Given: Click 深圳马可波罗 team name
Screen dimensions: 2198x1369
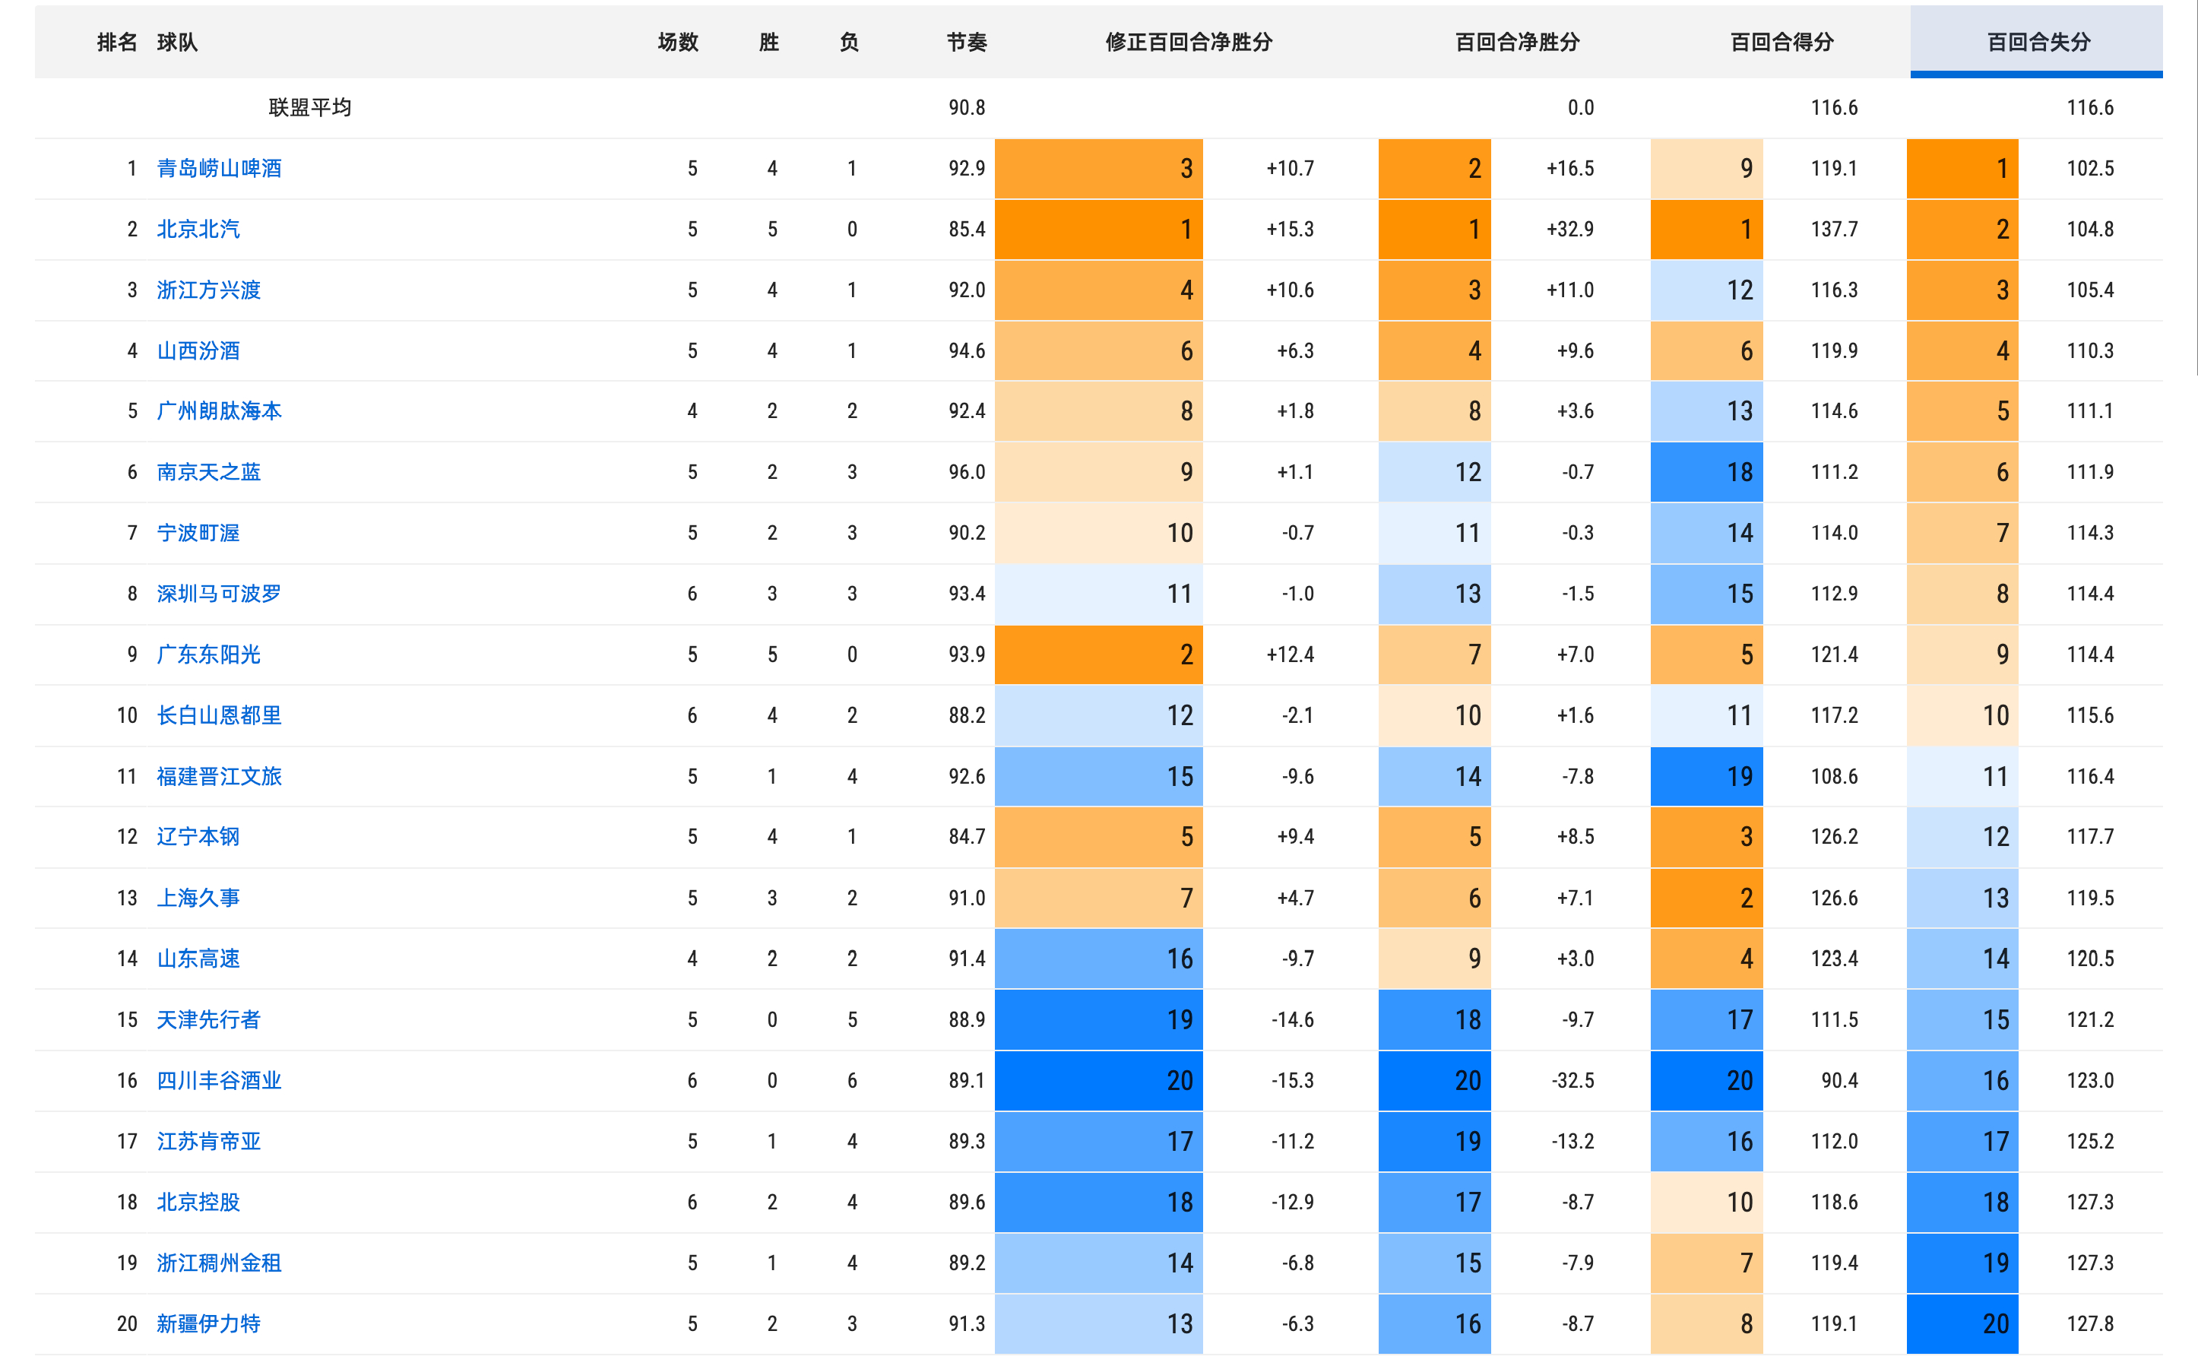Looking at the screenshot, I should (x=219, y=594).
